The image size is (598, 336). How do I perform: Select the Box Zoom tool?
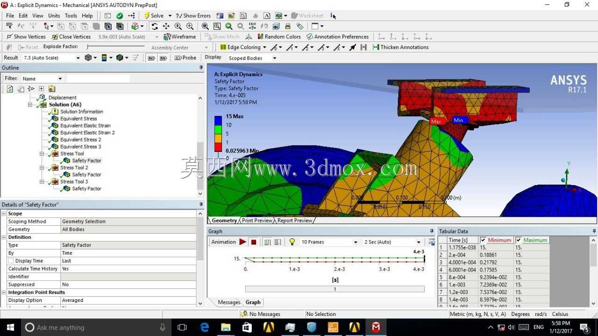point(190,26)
